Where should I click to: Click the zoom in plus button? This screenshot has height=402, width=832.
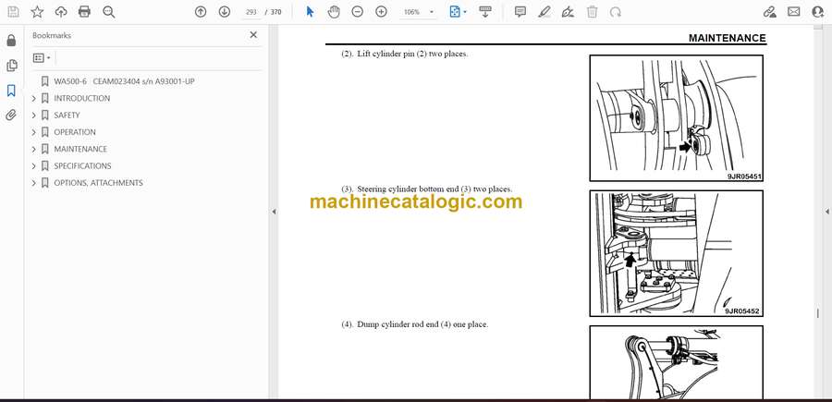pos(381,12)
